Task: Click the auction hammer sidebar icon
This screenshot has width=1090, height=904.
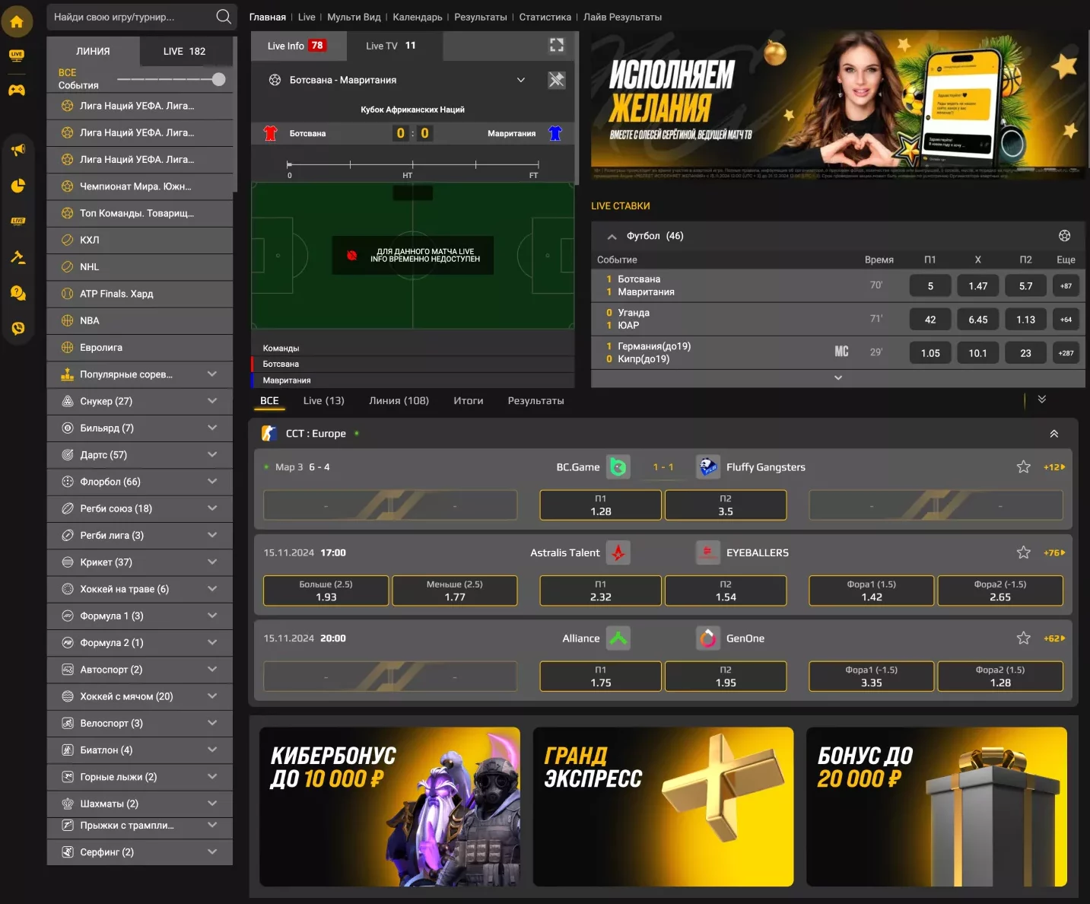Action: (18, 257)
